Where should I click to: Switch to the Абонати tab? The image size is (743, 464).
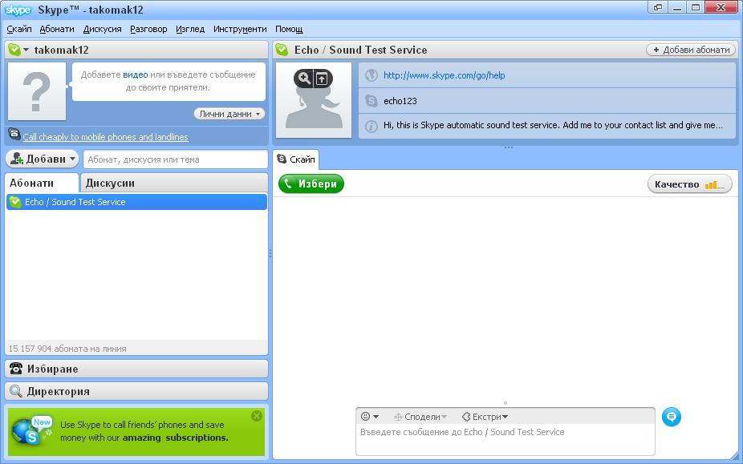42,184
